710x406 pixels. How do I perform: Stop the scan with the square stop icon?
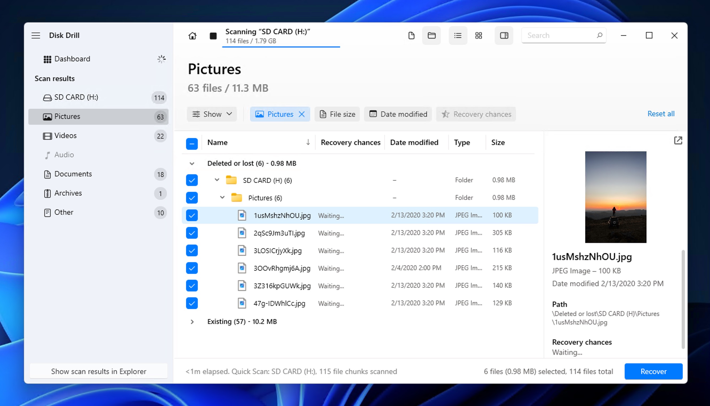[x=213, y=36]
